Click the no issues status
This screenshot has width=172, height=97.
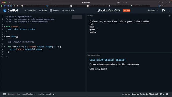coord(126,94)
